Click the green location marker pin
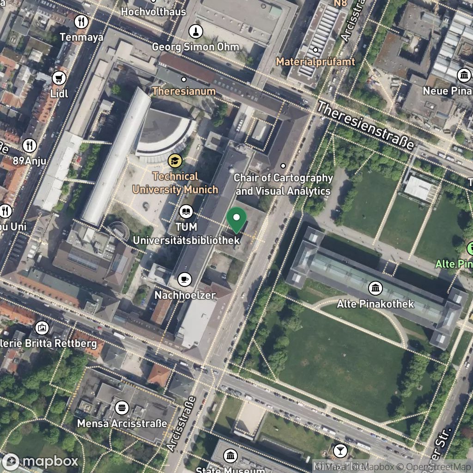Viewport: 473px width, 473px height. click(236, 220)
